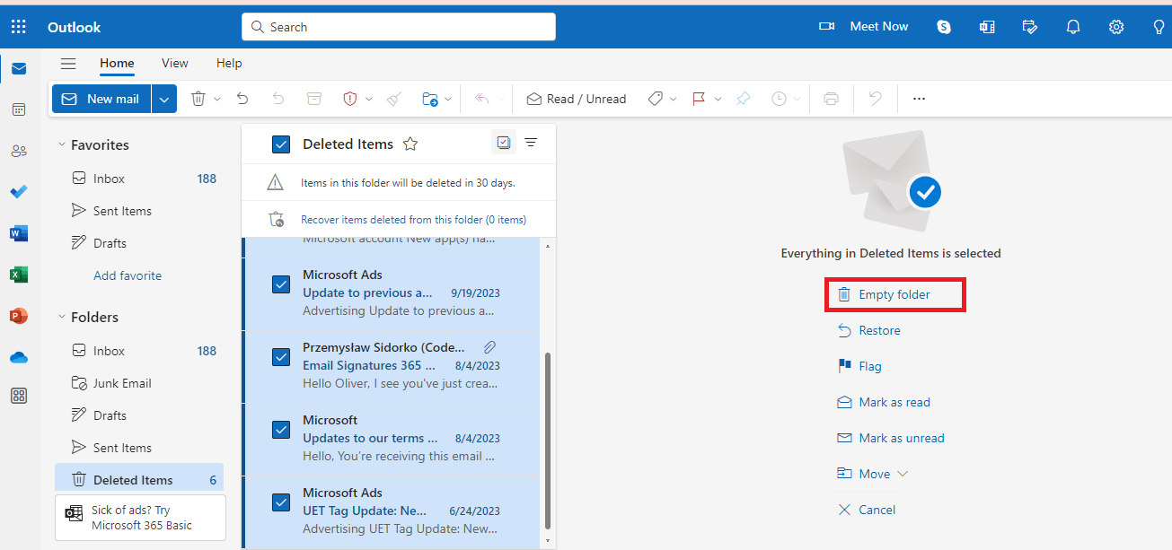Uncheck the select-all Deleted Items checkbox
The width and height of the screenshot is (1172, 550).
(281, 144)
